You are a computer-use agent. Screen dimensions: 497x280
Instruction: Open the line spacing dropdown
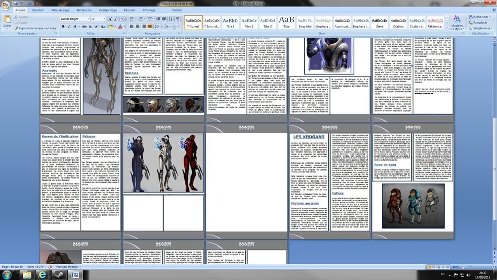click(x=157, y=27)
